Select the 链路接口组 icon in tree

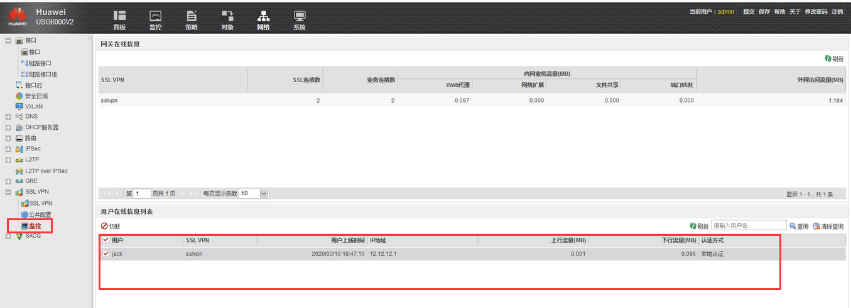pyautogui.click(x=24, y=74)
